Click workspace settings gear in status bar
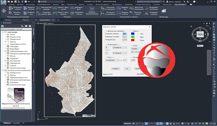 click(x=182, y=124)
